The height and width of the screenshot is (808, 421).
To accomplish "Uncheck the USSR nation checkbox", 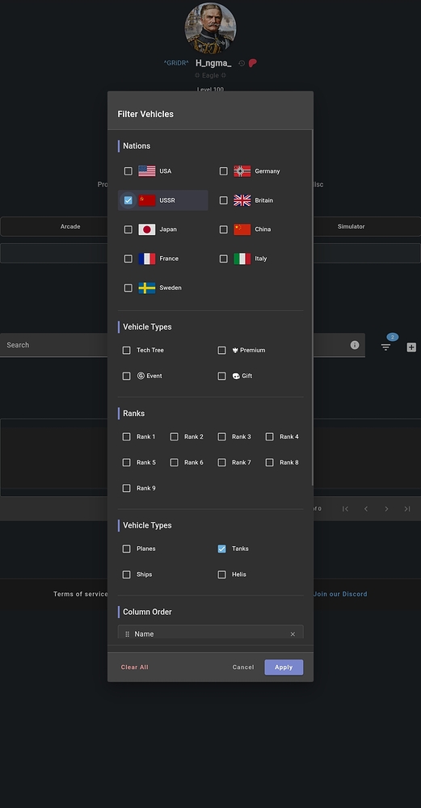I will pyautogui.click(x=128, y=200).
